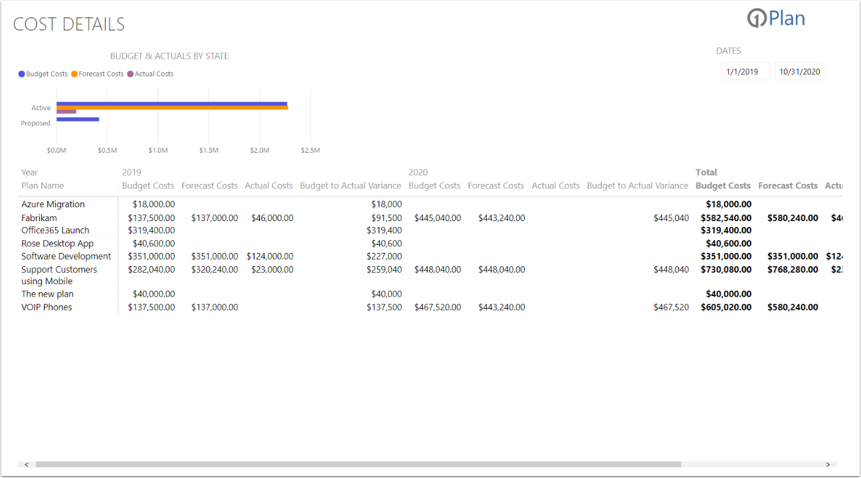Screen dimensions: 861x478
Task: Click the 2019 Budget Costs column header
Action: tap(148, 186)
